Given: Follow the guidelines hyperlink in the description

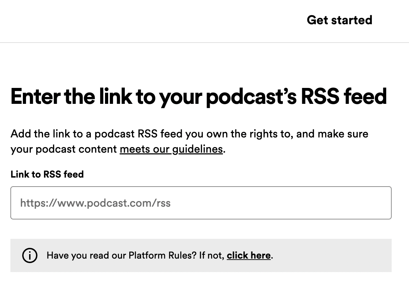Looking at the screenshot, I should pos(171,149).
